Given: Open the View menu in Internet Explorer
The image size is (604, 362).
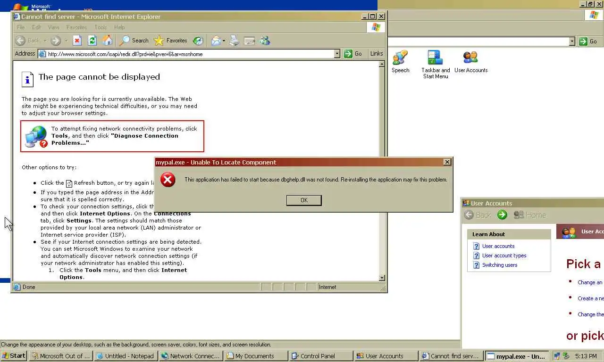Looking at the screenshot, I should coord(54,27).
